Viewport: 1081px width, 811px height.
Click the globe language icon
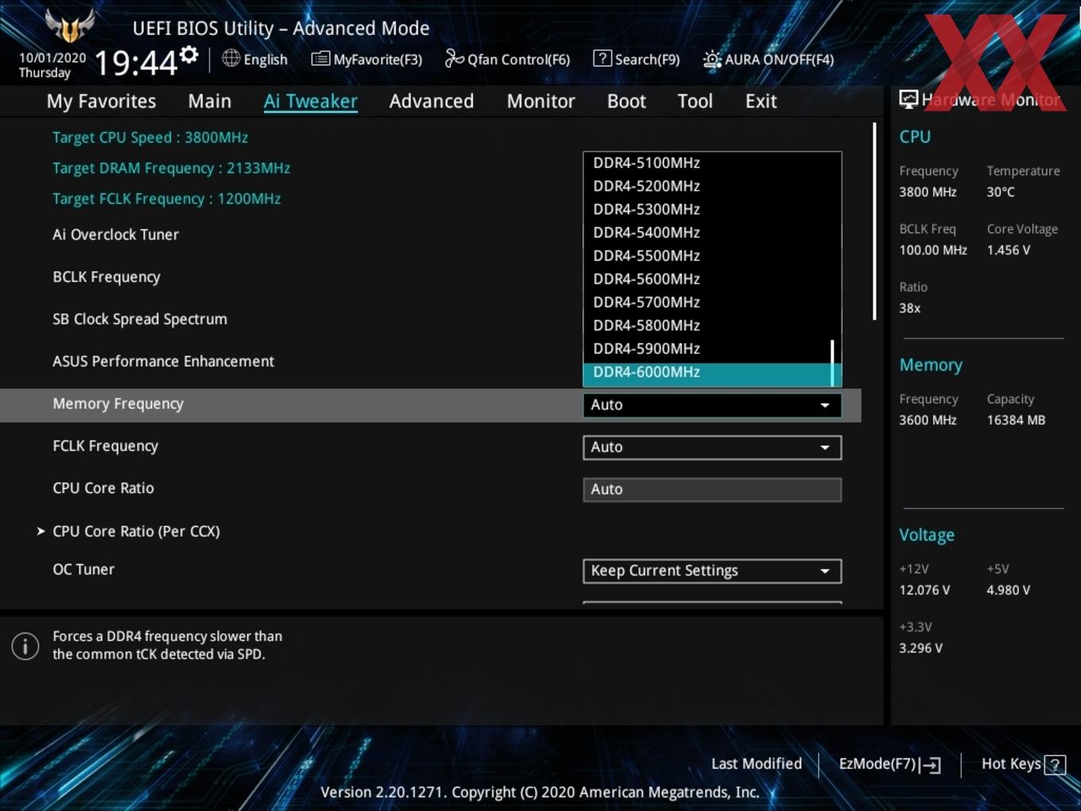(231, 58)
